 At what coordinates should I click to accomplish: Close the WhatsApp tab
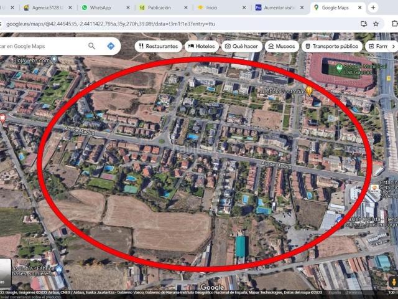click(128, 8)
